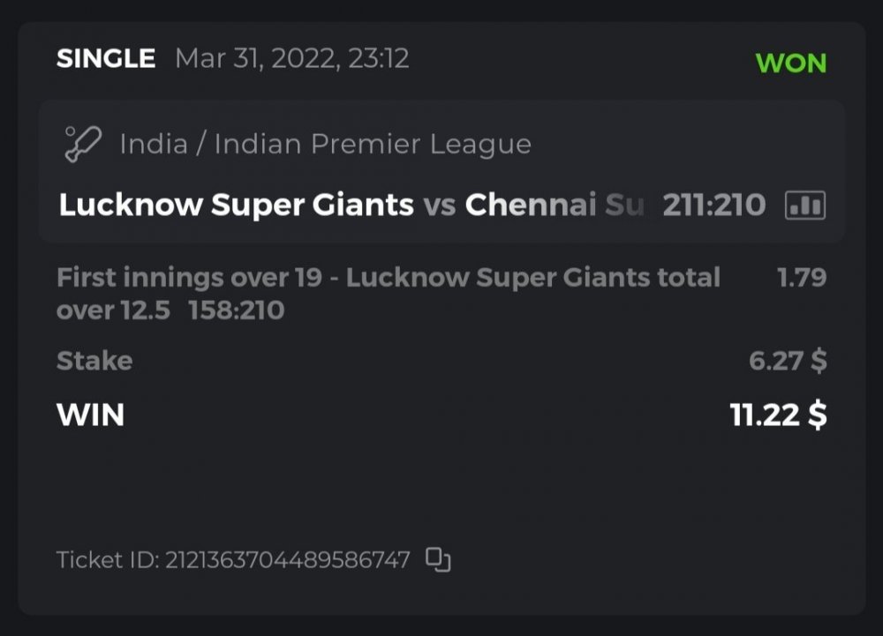The image size is (883, 636).
Task: Click the 11.22 $ win amount
Action: tap(778, 415)
